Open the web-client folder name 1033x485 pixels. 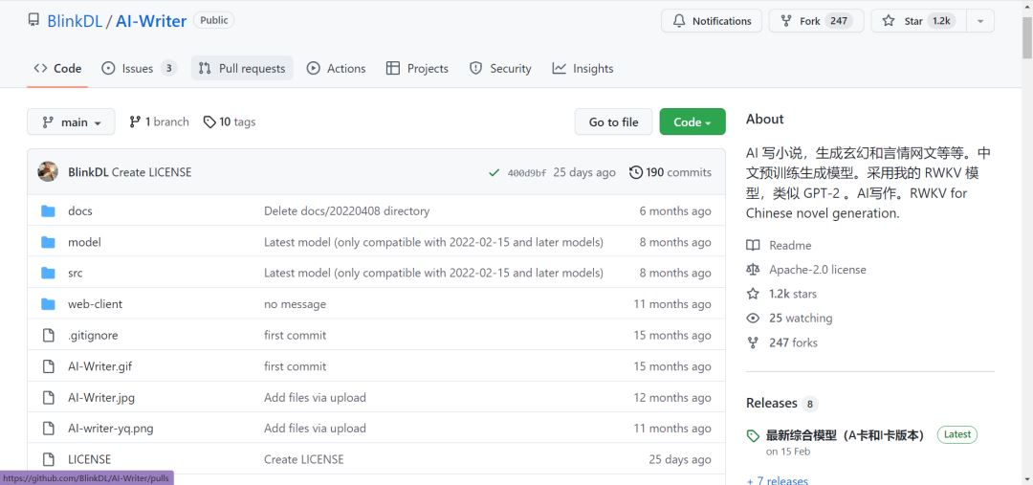[x=95, y=304]
